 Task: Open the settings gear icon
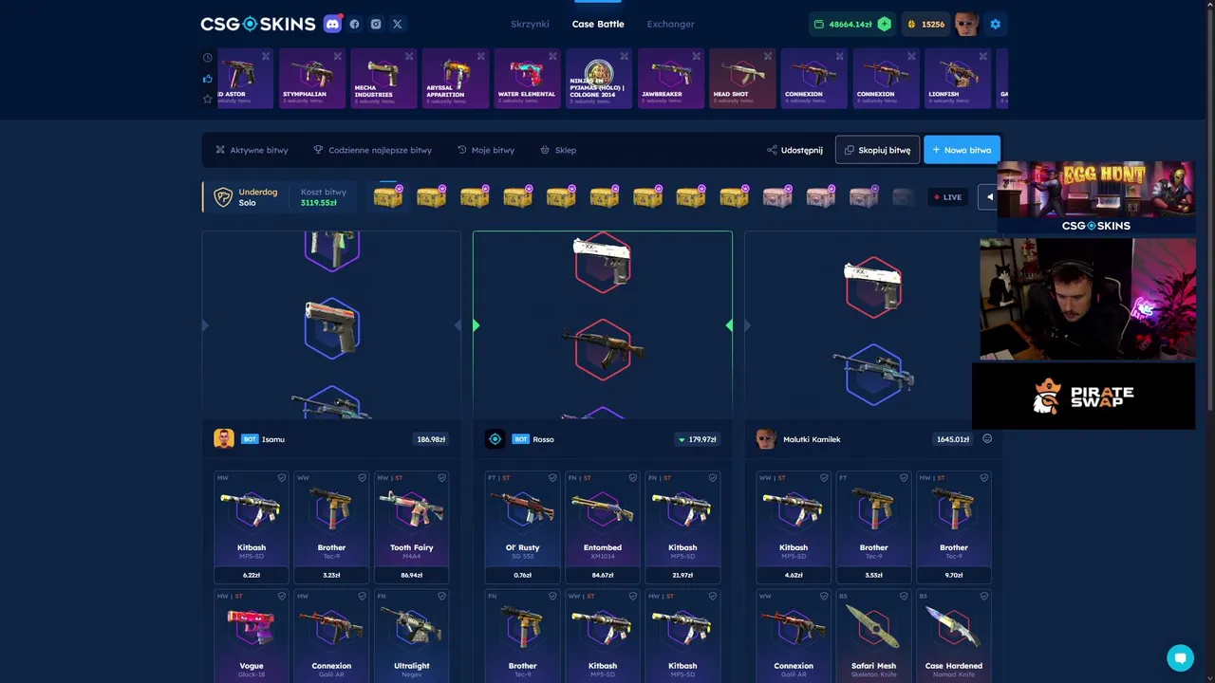pyautogui.click(x=995, y=24)
